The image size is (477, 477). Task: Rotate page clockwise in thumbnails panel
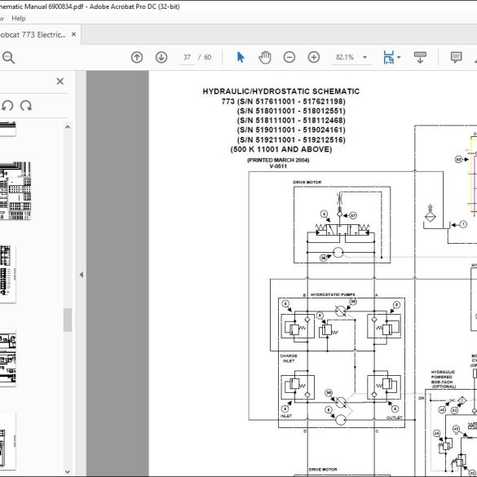[x=26, y=106]
